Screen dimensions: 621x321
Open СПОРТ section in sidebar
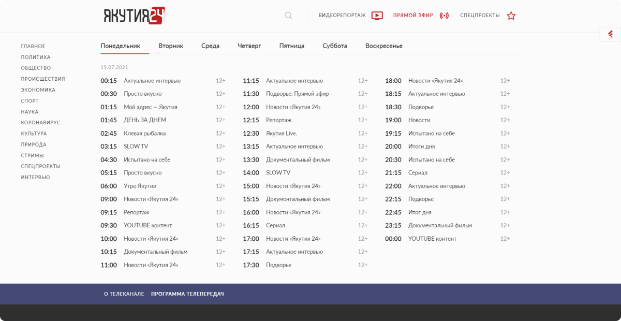point(30,101)
